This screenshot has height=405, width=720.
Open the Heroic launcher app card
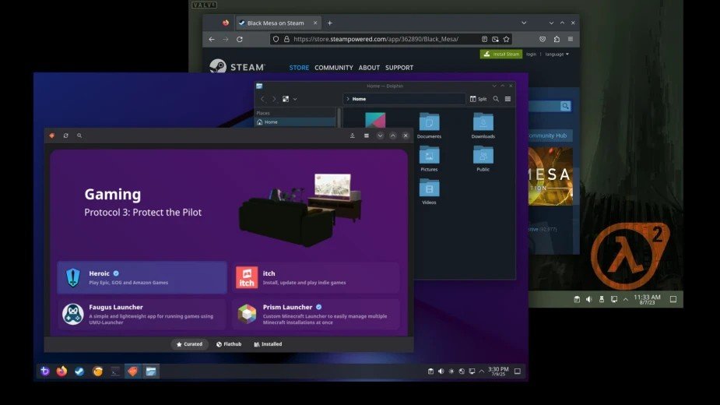[142, 277]
